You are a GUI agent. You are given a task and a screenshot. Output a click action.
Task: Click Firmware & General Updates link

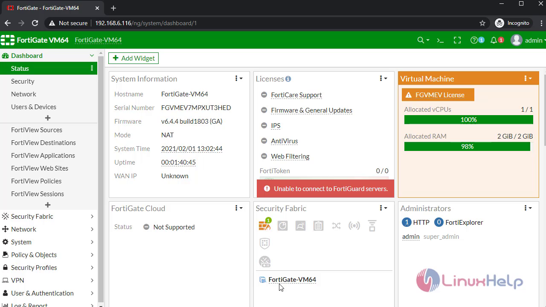(311, 110)
